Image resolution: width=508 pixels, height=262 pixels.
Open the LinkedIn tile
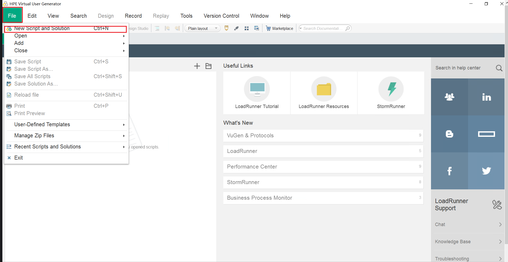pos(486,97)
